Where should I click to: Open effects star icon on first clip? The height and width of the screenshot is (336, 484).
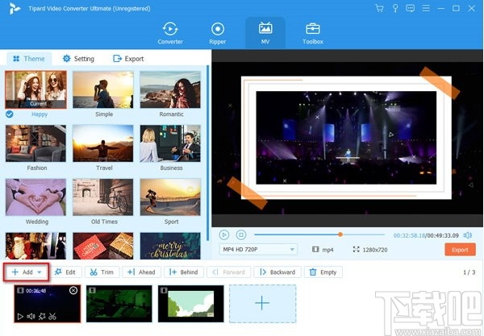(x=42, y=317)
